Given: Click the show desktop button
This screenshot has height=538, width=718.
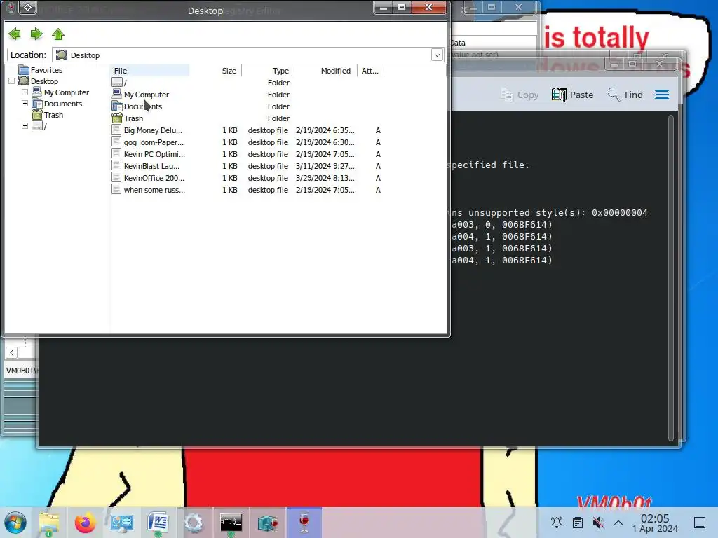Looking at the screenshot, I should 700,523.
